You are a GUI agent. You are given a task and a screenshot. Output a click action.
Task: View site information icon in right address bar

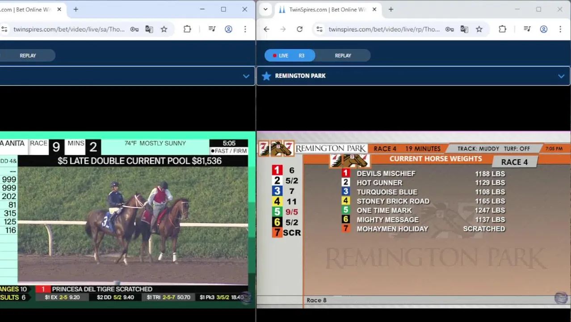[319, 30]
